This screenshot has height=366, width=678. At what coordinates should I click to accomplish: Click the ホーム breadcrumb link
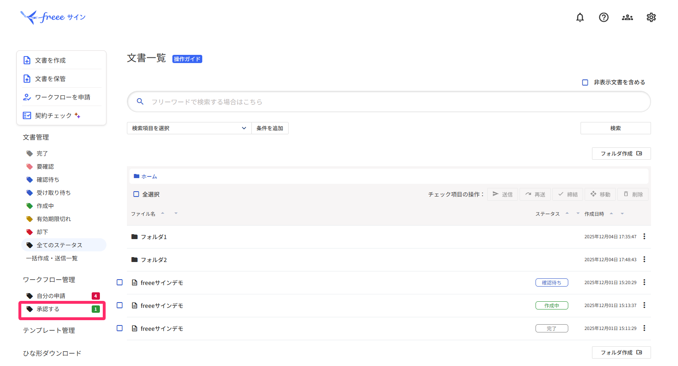pos(149,176)
